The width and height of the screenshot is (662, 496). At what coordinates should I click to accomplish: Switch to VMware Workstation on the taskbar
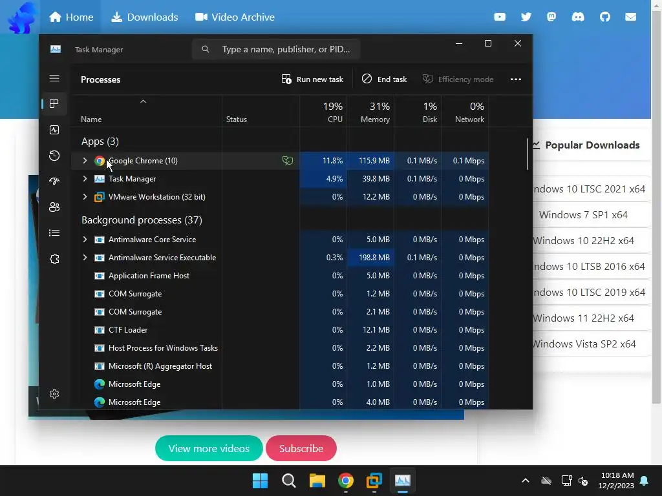[374, 480]
